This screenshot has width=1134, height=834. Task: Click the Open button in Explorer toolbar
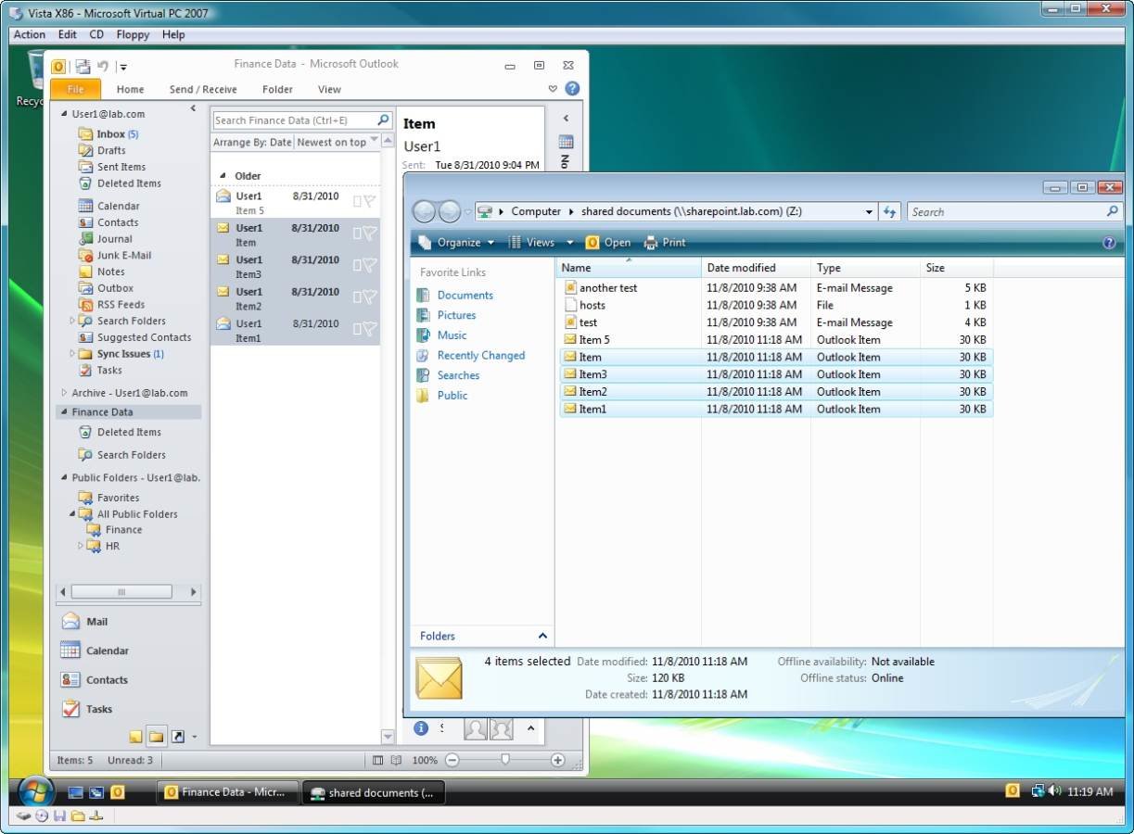point(608,243)
